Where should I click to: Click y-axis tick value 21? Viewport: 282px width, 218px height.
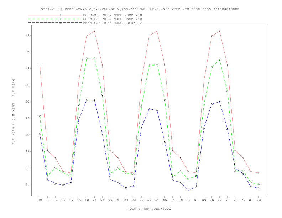(27, 185)
